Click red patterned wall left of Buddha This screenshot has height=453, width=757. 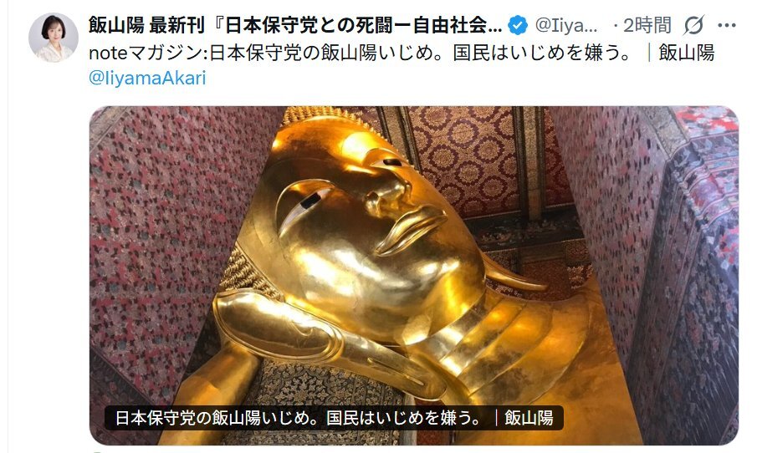[x=164, y=242]
